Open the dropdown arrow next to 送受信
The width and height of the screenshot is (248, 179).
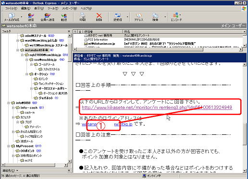pyautogui.click(x=127, y=17)
